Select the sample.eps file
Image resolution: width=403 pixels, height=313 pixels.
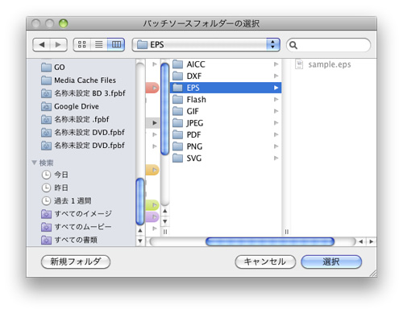point(323,64)
